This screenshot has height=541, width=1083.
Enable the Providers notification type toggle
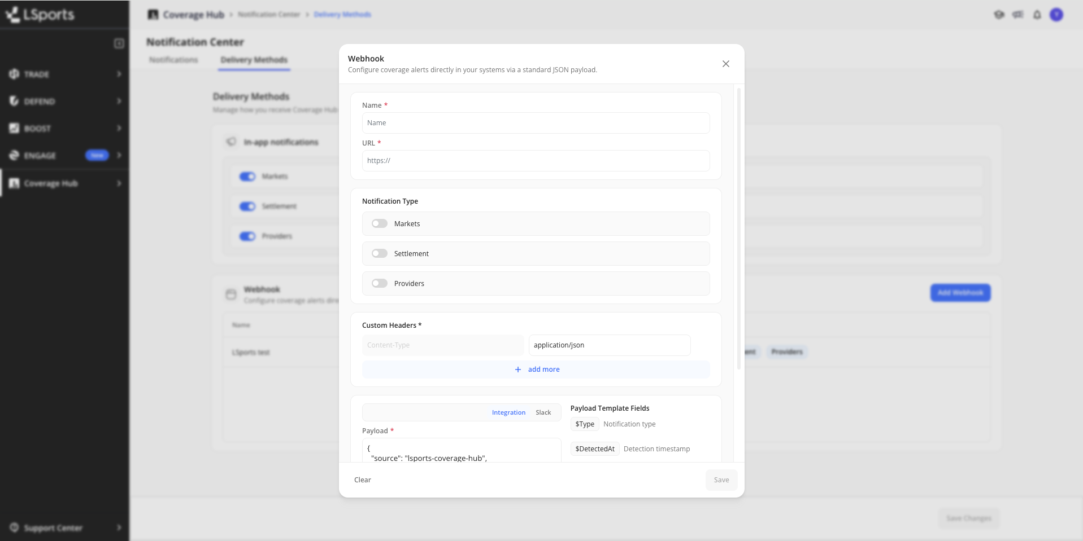[380, 283]
